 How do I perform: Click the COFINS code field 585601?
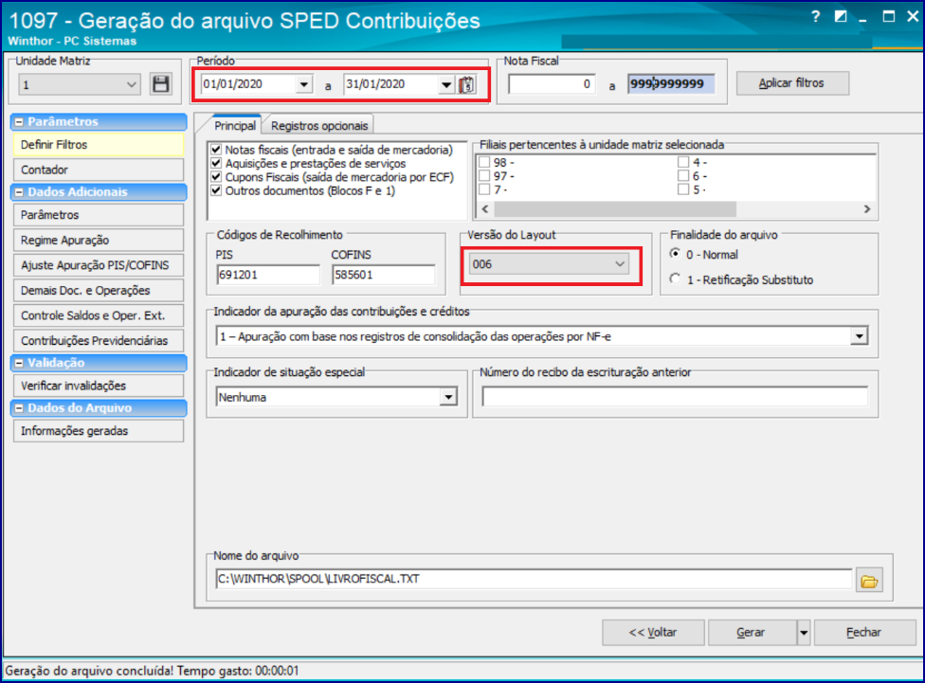[x=384, y=275]
